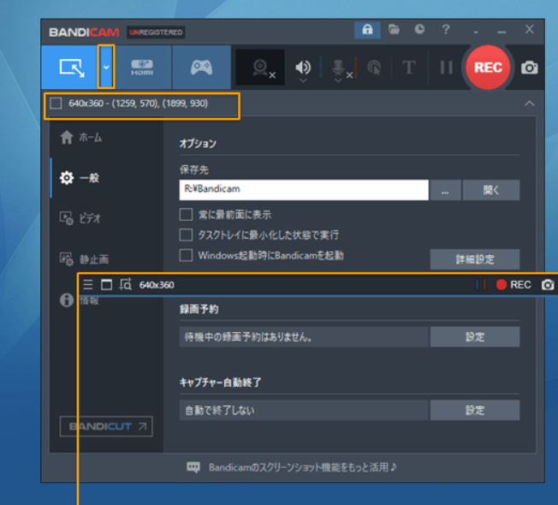Check タスクトレイに最小化した状態で実行 option

[x=186, y=235]
